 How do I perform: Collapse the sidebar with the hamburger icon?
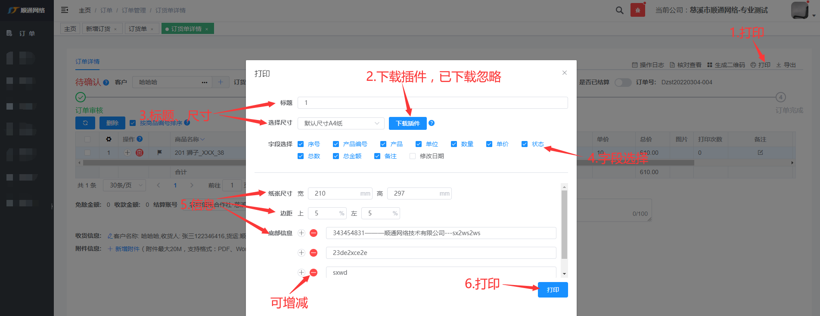pyautogui.click(x=65, y=10)
